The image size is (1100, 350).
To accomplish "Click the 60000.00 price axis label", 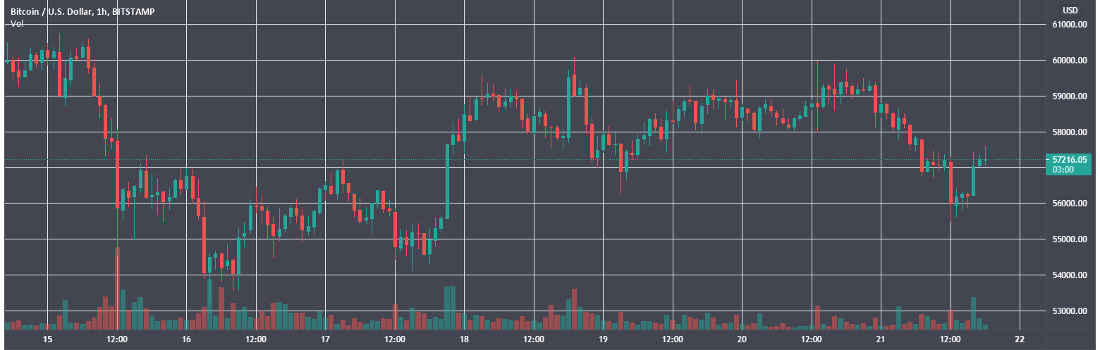I will 1068,61.
